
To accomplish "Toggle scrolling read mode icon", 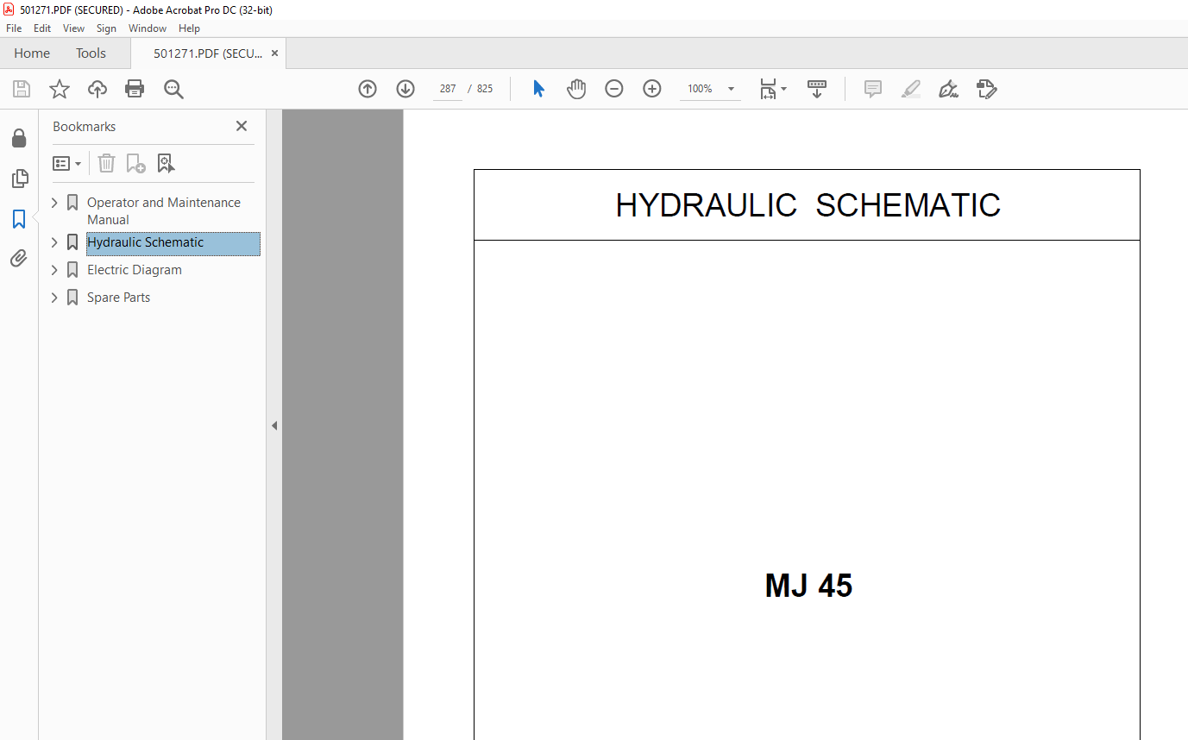I will click(x=817, y=89).
